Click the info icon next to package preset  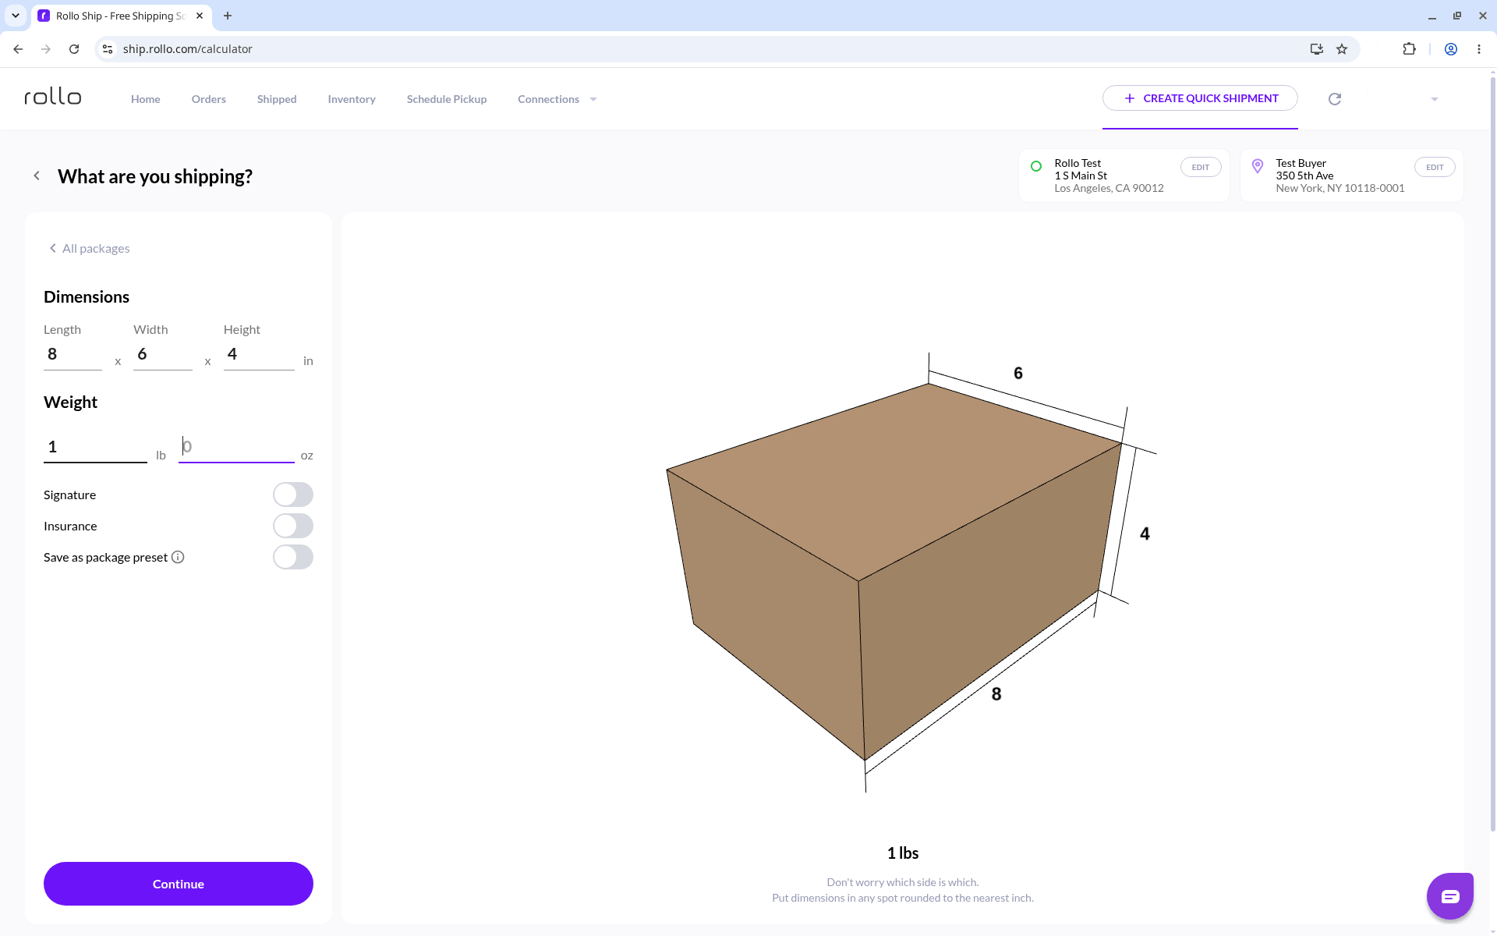[x=178, y=557]
